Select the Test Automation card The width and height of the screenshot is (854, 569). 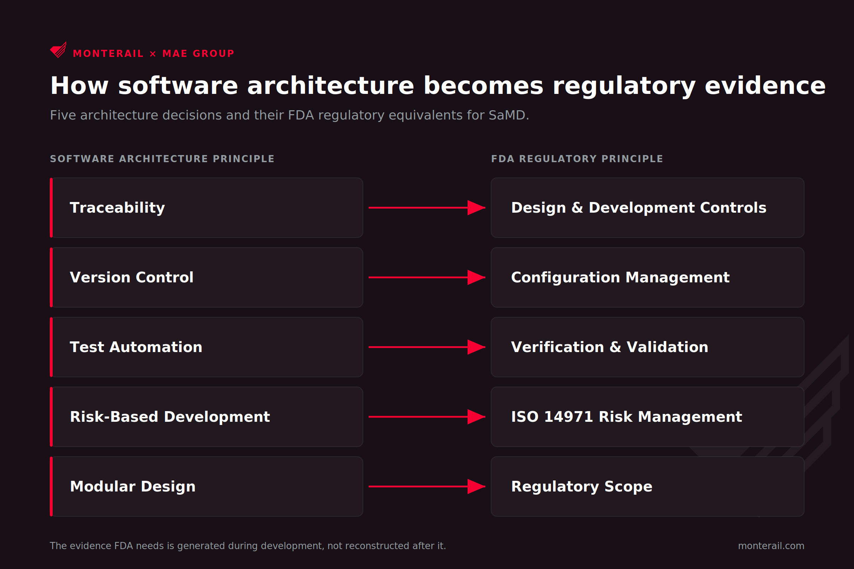click(x=206, y=347)
